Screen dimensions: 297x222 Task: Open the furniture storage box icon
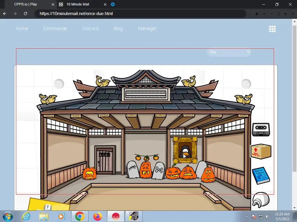(261, 151)
